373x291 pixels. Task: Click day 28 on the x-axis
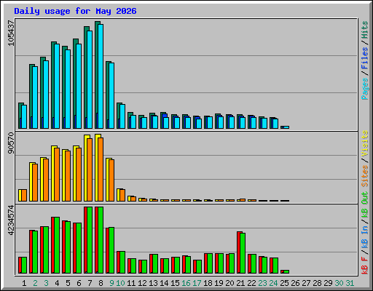[317, 283]
